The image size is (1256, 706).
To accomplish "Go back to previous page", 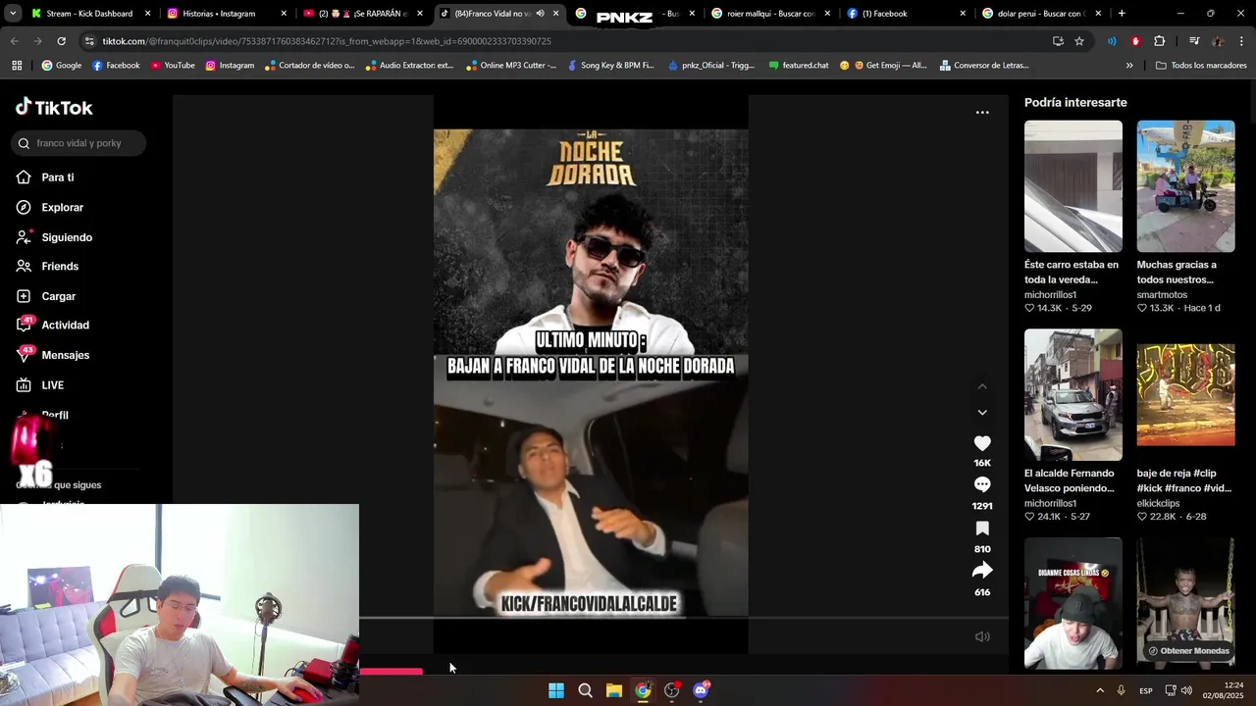I will click(x=14, y=41).
